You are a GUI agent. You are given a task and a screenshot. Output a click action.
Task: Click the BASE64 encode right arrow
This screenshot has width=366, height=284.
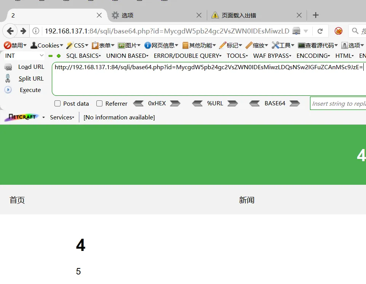coord(295,103)
